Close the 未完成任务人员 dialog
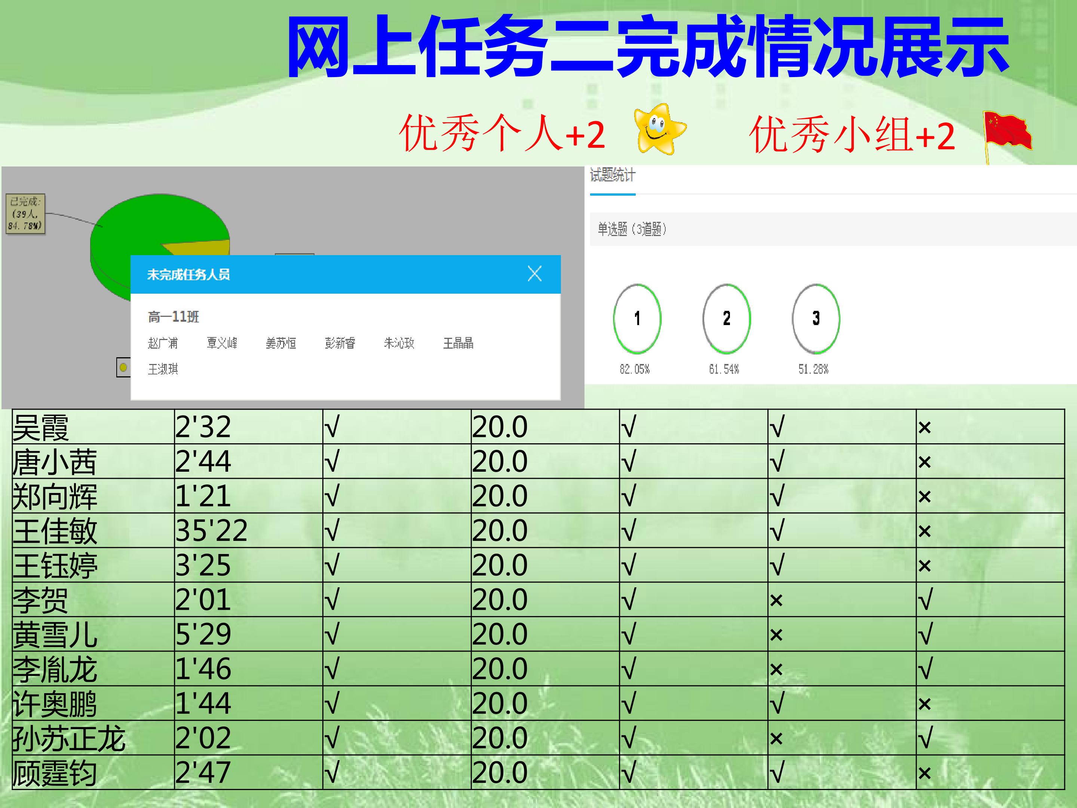 coord(535,274)
